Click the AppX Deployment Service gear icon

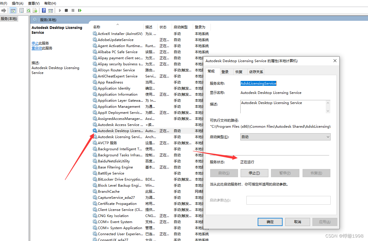coord(95,112)
